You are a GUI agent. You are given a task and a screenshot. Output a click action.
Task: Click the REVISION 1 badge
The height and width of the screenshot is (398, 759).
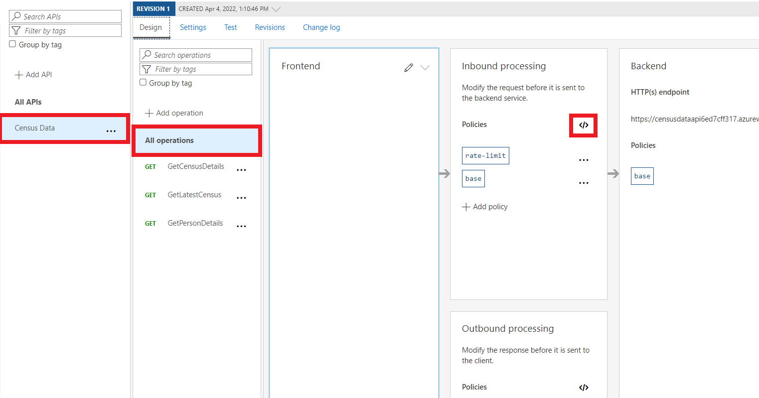point(153,8)
